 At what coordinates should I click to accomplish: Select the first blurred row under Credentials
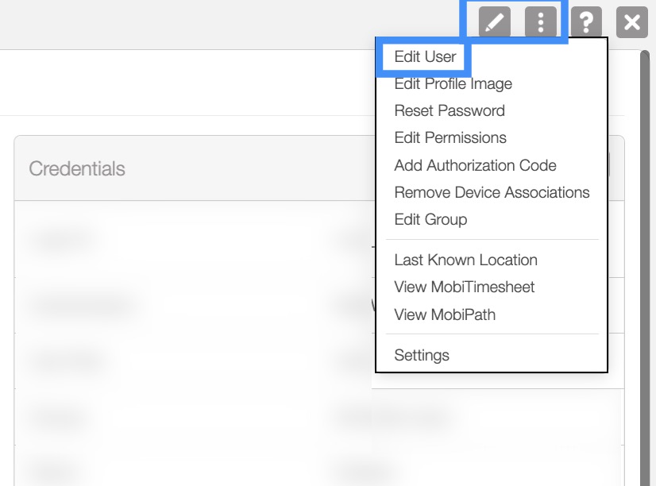[191, 238]
